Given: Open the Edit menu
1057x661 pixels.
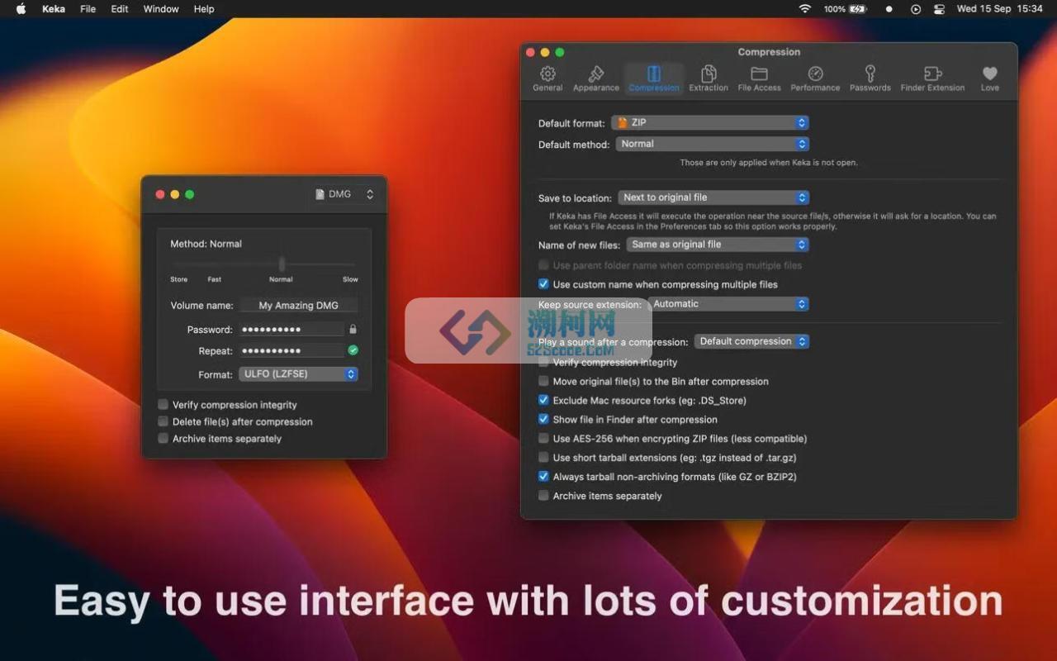Looking at the screenshot, I should [120, 9].
